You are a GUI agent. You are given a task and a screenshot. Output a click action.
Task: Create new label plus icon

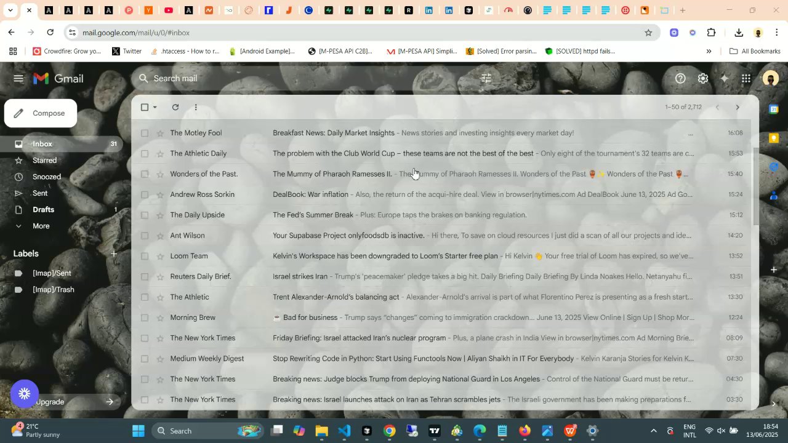click(113, 253)
